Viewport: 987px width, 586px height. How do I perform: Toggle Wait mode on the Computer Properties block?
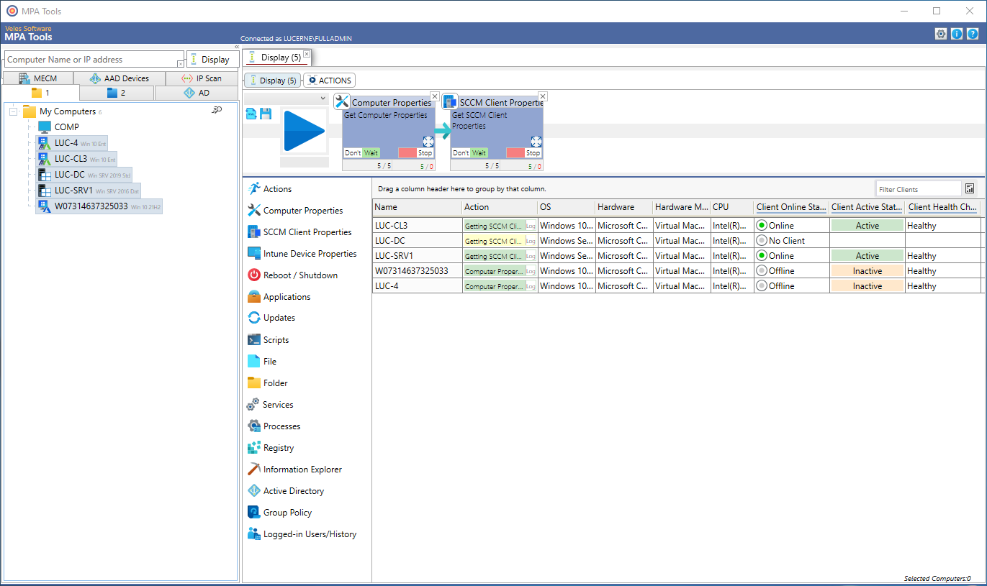(x=371, y=152)
